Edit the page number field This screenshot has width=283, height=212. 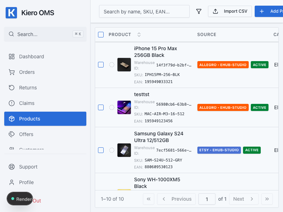207,199
